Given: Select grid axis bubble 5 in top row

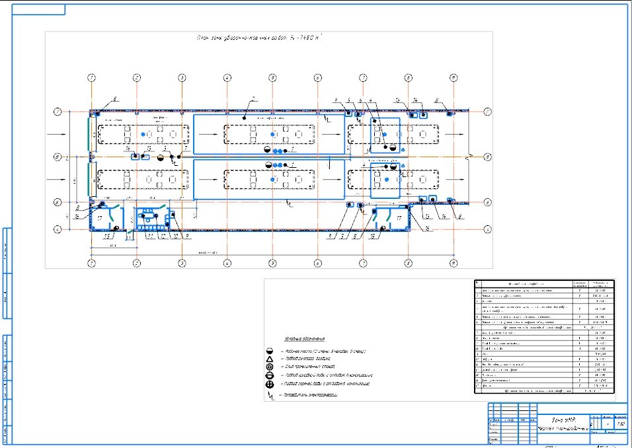Looking at the screenshot, I should [272, 78].
